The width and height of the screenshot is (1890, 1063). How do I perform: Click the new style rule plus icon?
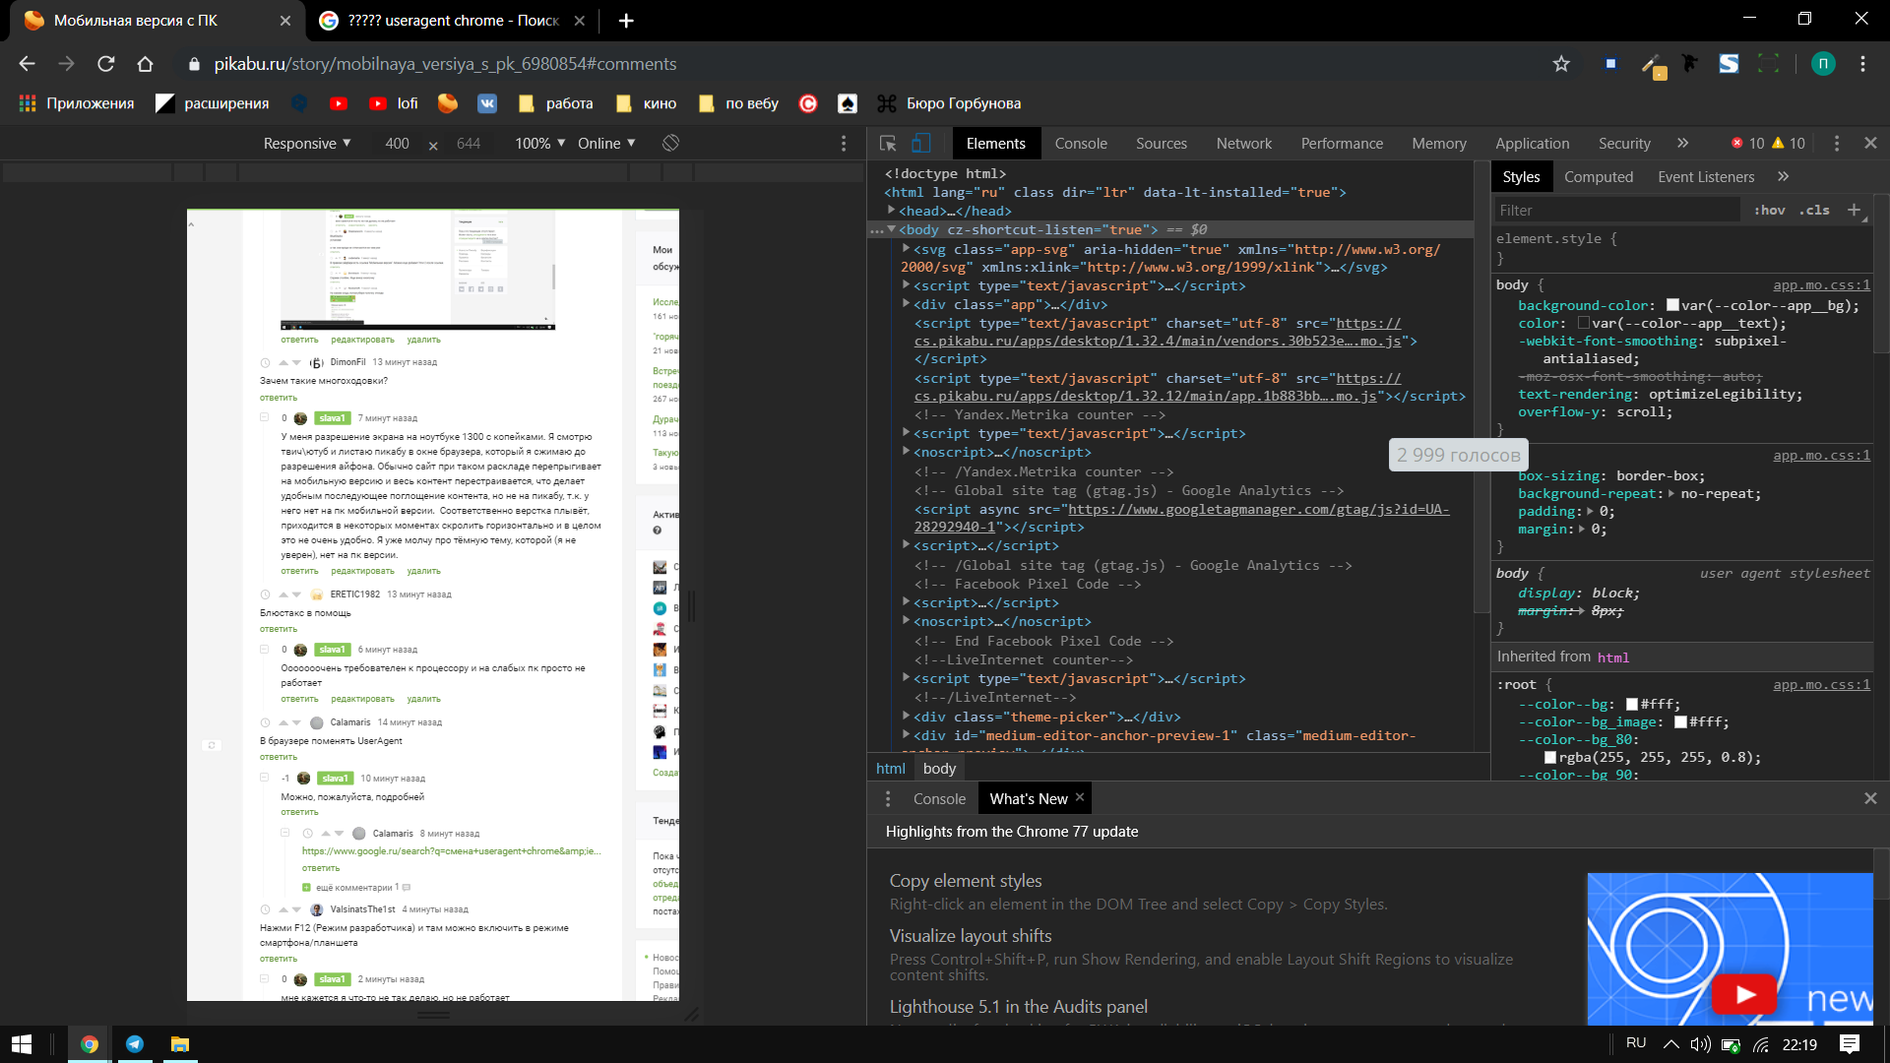1854,210
